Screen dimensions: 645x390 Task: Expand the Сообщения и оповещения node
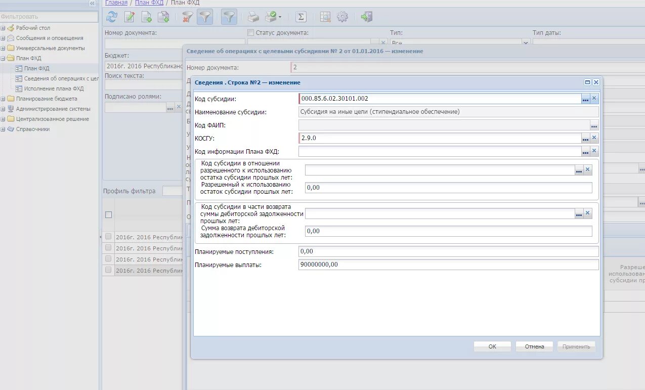[3, 38]
